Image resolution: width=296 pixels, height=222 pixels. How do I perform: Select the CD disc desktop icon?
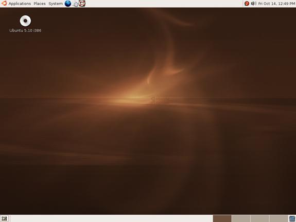(25, 21)
